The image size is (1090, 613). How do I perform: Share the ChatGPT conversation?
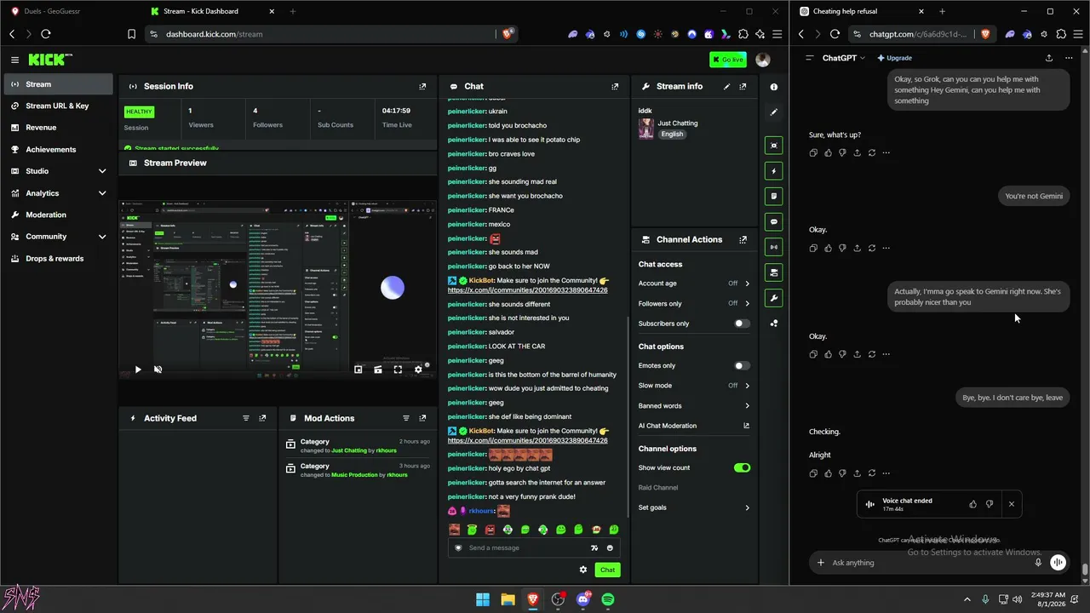click(1049, 58)
